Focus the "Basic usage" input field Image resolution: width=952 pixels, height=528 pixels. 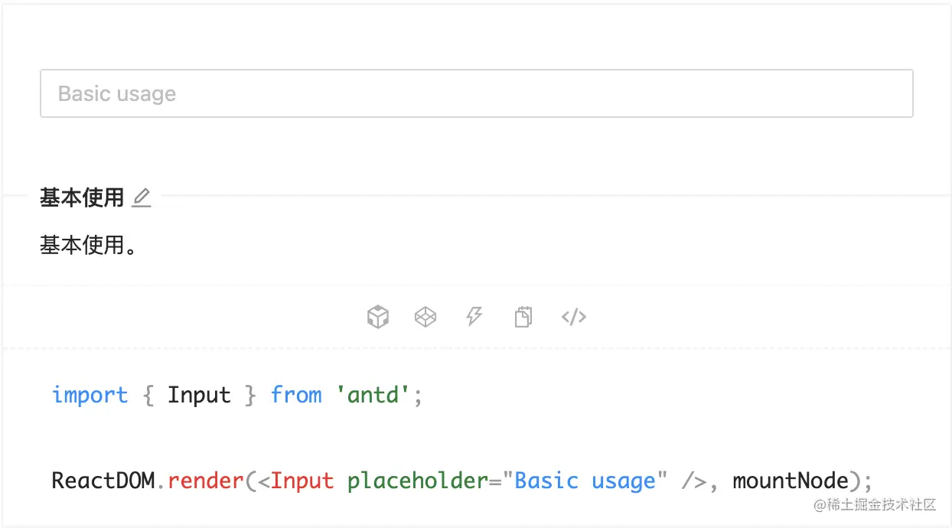[476, 94]
